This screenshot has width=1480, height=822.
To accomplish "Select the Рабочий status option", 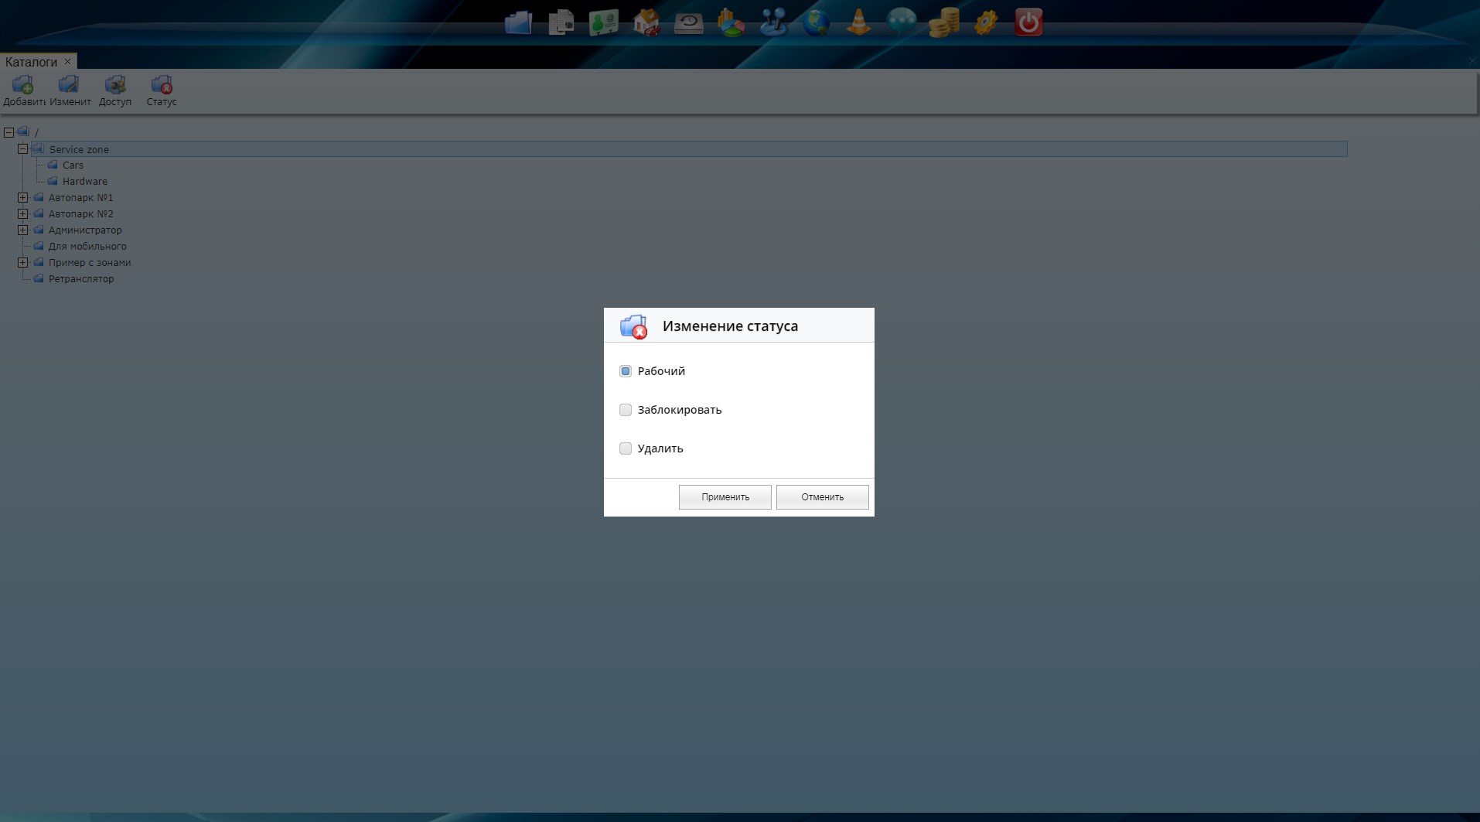I will click(x=626, y=371).
